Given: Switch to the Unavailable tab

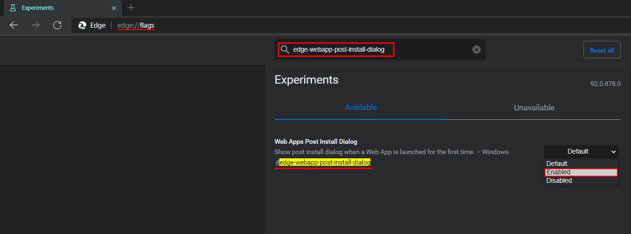Looking at the screenshot, I should (x=534, y=108).
